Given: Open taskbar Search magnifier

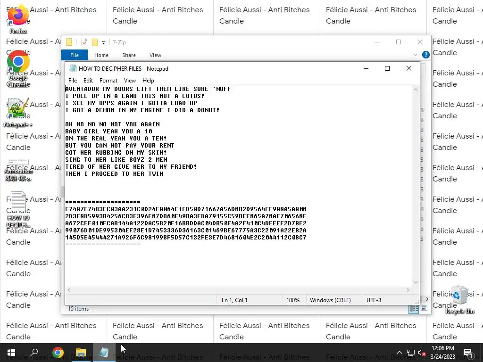Looking at the screenshot, I should pos(34,353).
